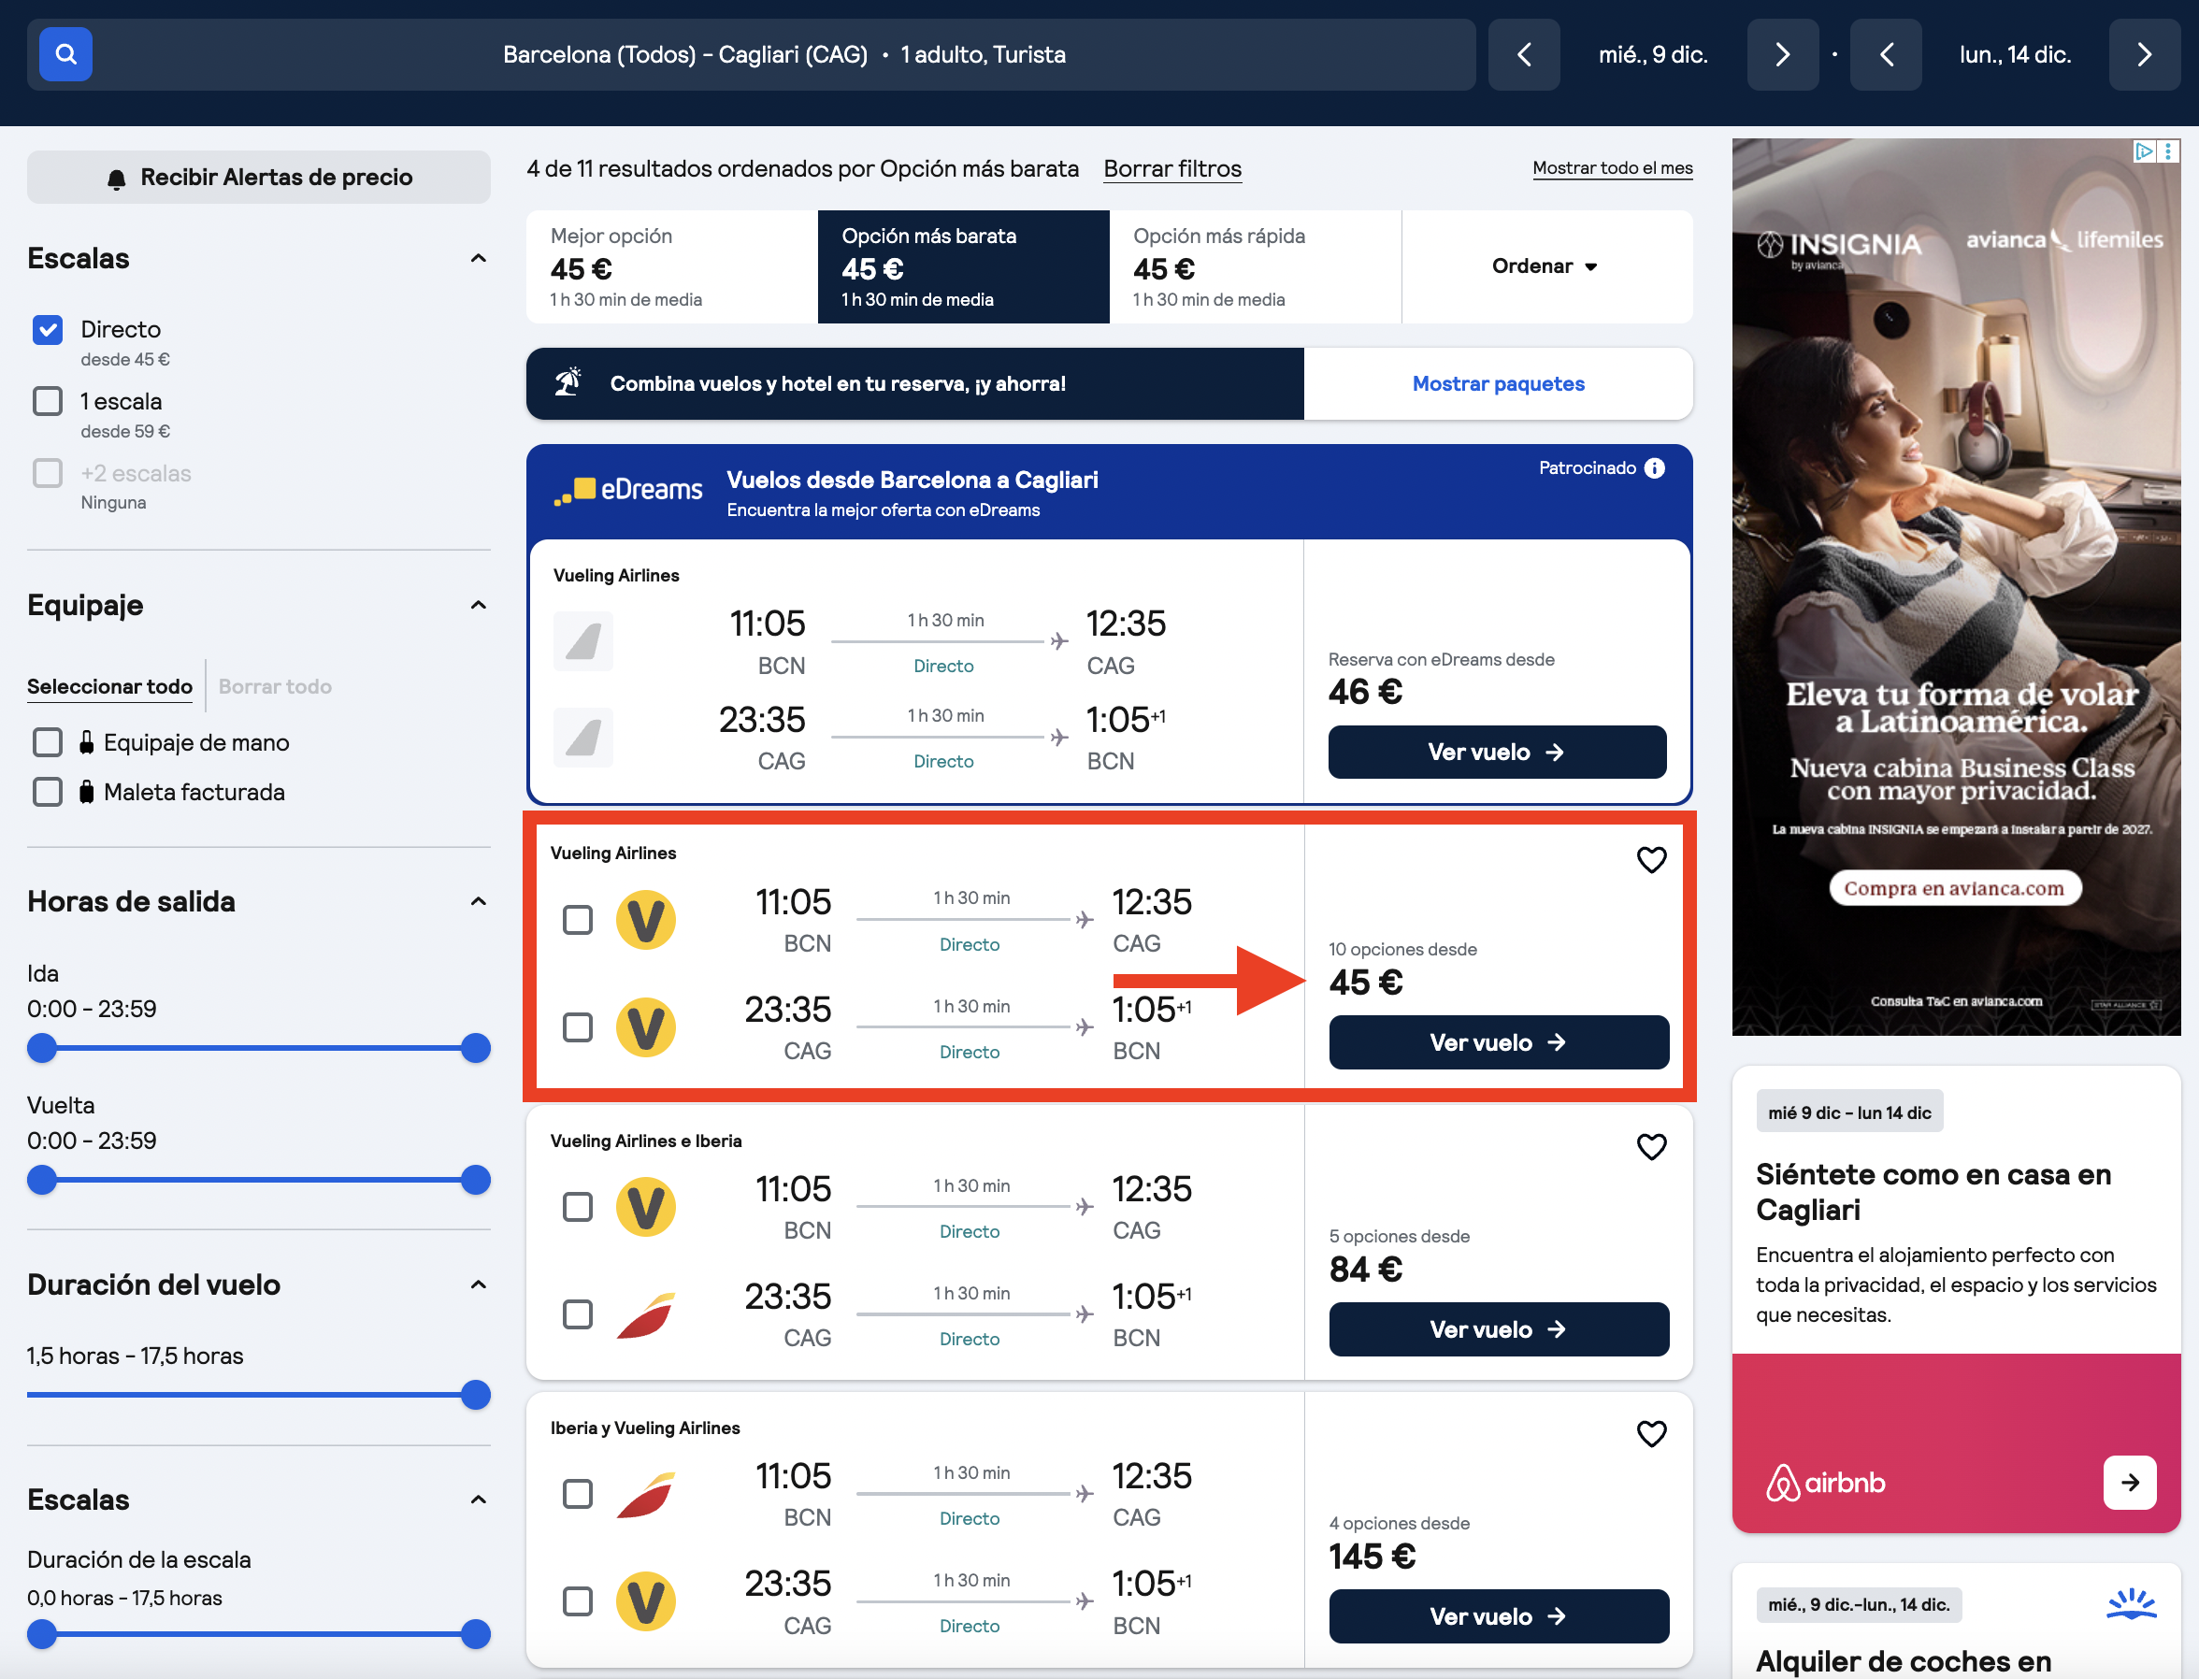Select return 23:35 Iberia flight in 84 € card
The image size is (2199, 1679).
click(578, 1314)
